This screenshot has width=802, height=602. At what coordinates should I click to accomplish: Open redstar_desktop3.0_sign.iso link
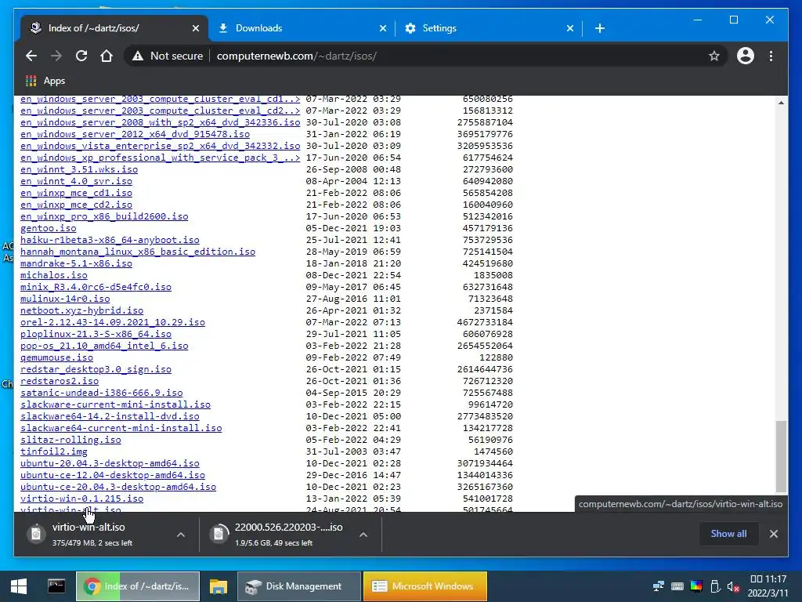(96, 370)
